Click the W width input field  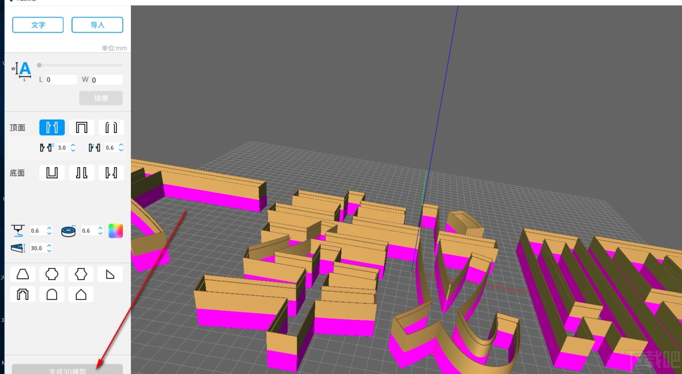click(107, 80)
